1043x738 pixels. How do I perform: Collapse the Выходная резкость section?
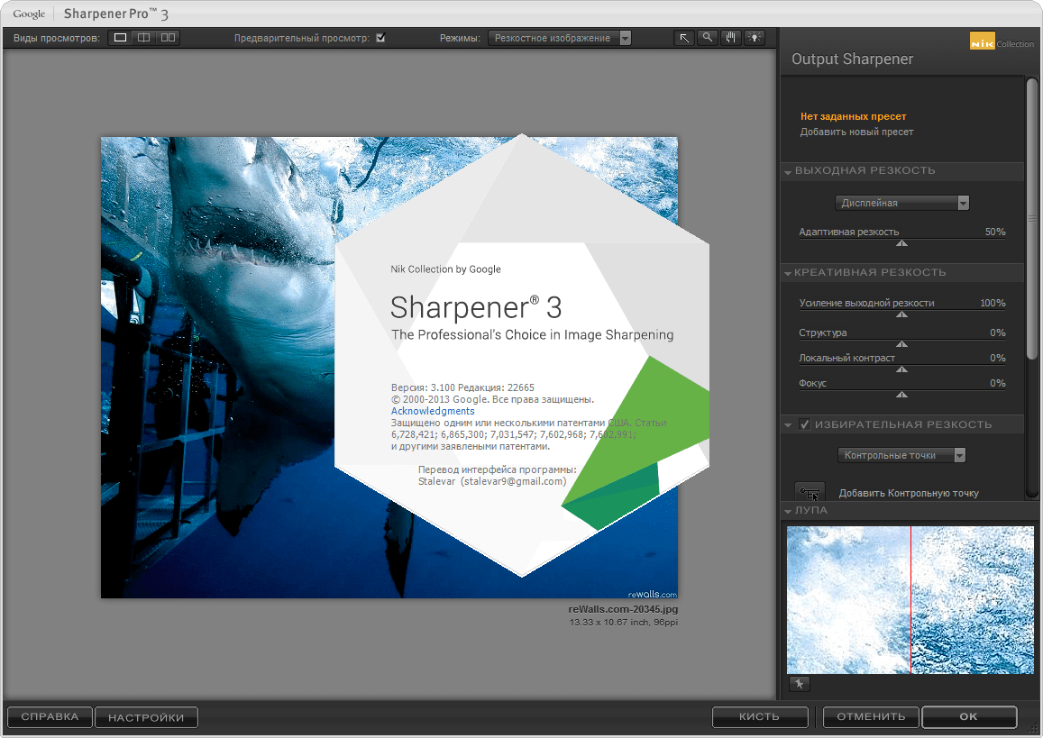[x=788, y=171]
